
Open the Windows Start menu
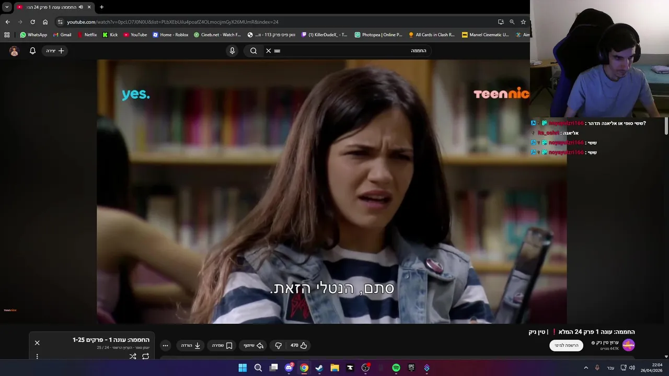click(243, 368)
